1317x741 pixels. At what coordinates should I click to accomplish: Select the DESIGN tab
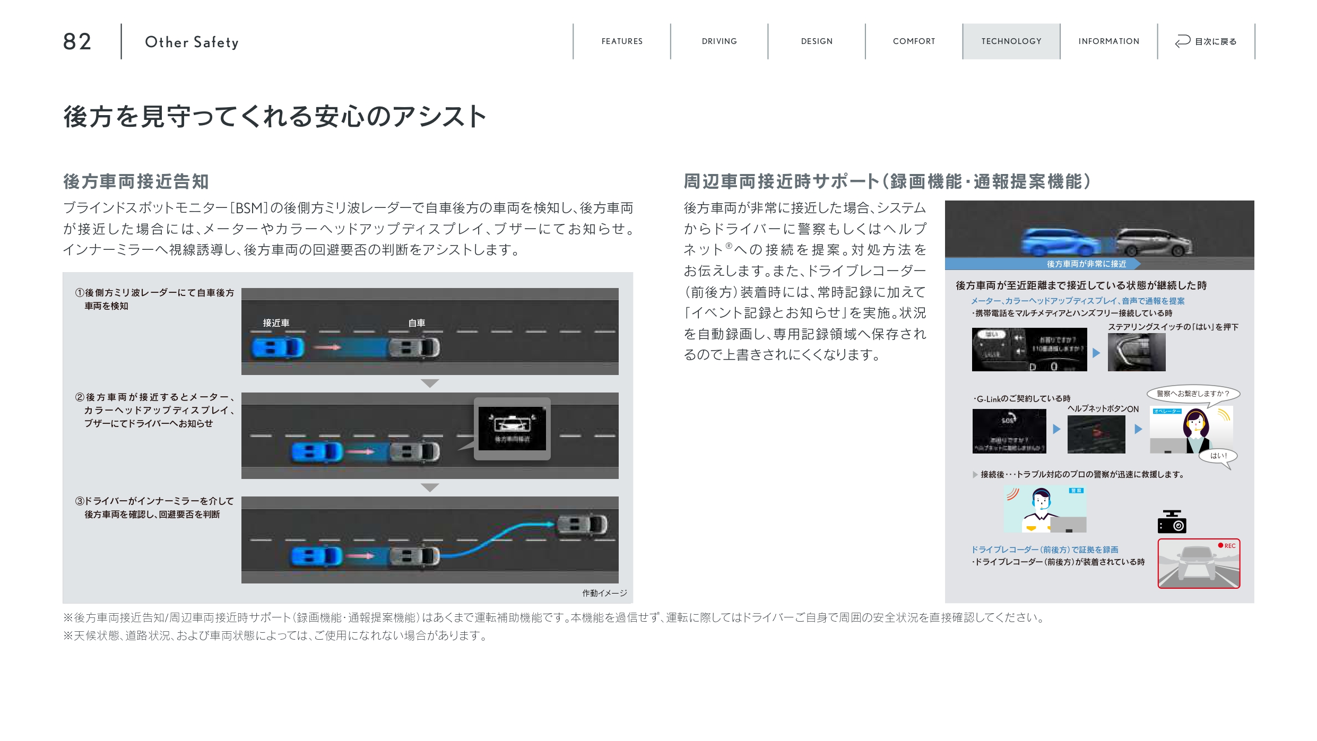click(x=817, y=41)
